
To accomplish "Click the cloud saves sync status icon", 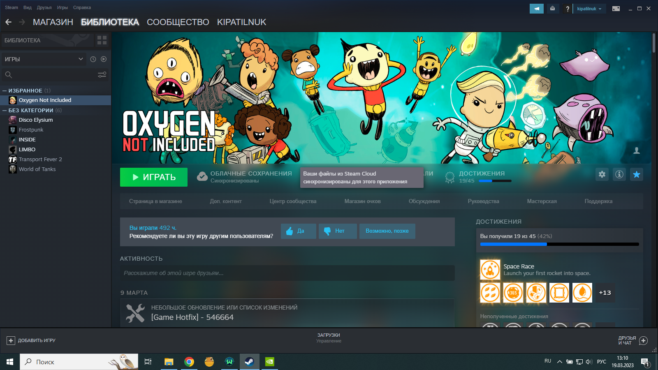I will pos(202,176).
